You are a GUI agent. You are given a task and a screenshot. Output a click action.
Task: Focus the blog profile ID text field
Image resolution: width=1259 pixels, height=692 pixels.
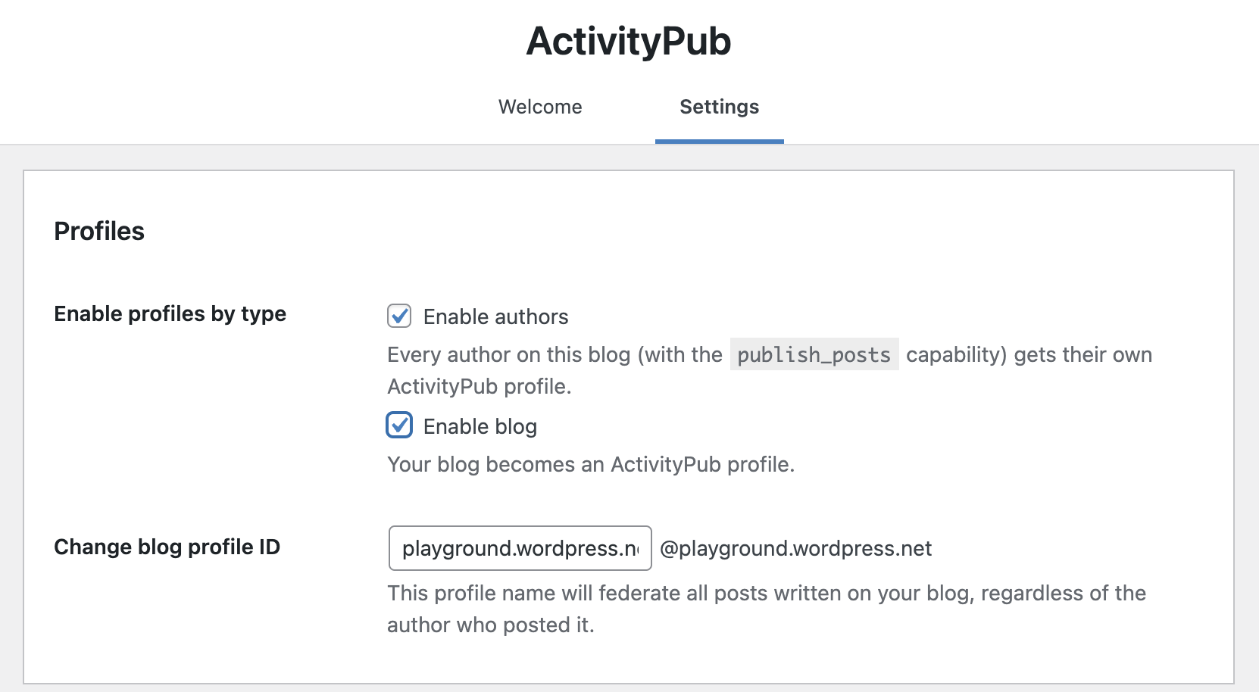click(520, 548)
